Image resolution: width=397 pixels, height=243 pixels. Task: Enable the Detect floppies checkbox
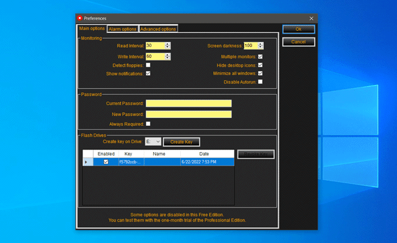coord(148,65)
